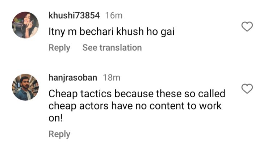Go to hanjrasoban's profile via username
268x153 pixels.
coord(73,77)
